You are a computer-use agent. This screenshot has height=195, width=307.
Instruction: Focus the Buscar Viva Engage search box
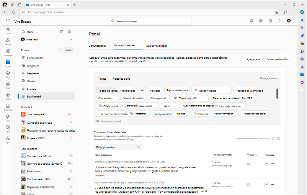pos(149,21)
